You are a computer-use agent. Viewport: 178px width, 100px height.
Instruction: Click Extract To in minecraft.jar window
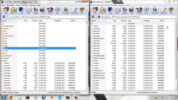(14, 11)
